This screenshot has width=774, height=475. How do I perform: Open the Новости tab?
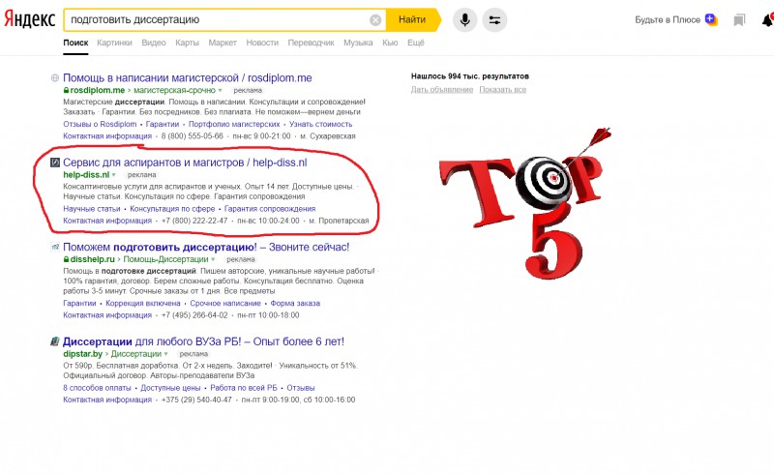point(262,43)
